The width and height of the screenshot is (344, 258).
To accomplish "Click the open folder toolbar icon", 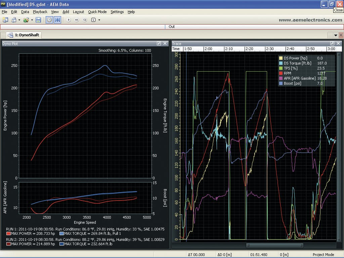I will 26,20.
